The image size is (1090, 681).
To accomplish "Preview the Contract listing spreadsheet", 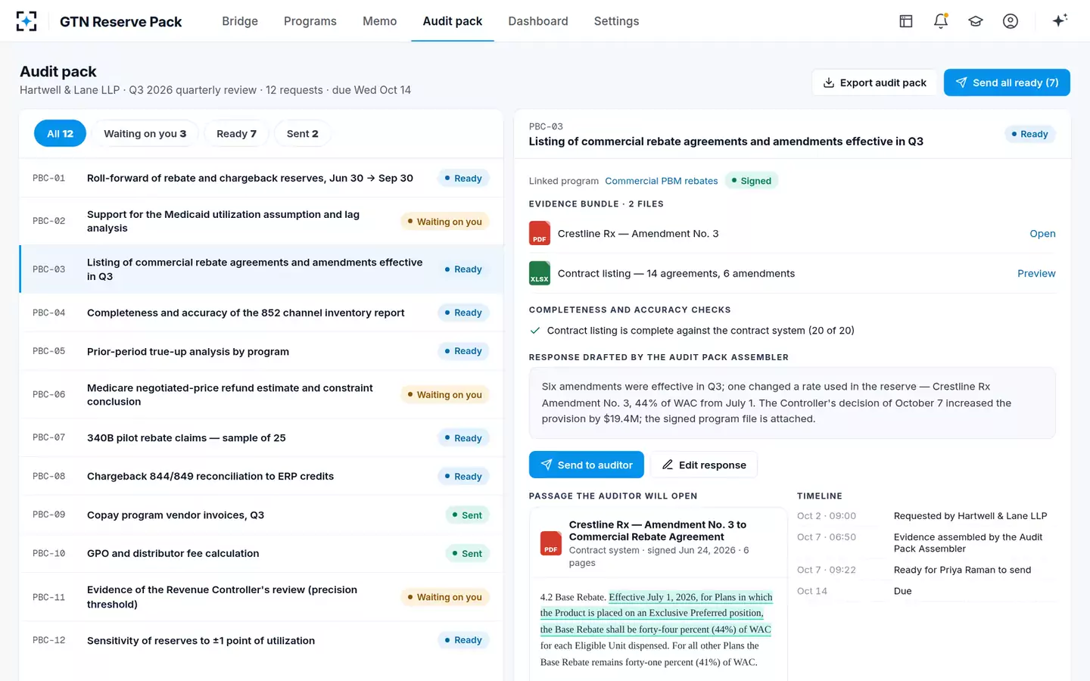I will pyautogui.click(x=1036, y=273).
